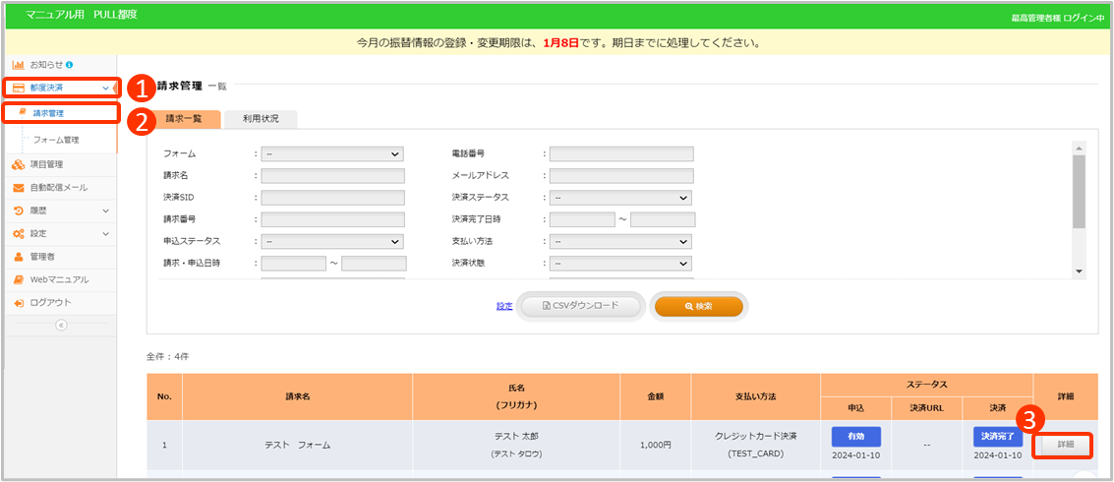
Task: Click the 都度決済 credit card icon
Action: (19, 89)
